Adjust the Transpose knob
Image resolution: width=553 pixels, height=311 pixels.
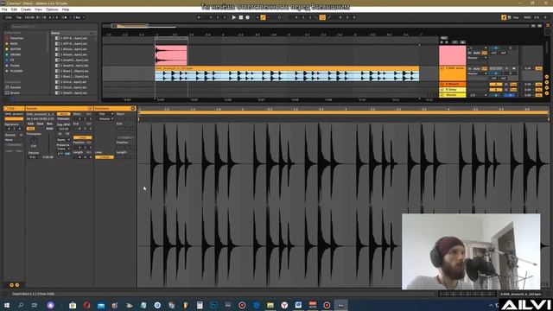click(34, 140)
